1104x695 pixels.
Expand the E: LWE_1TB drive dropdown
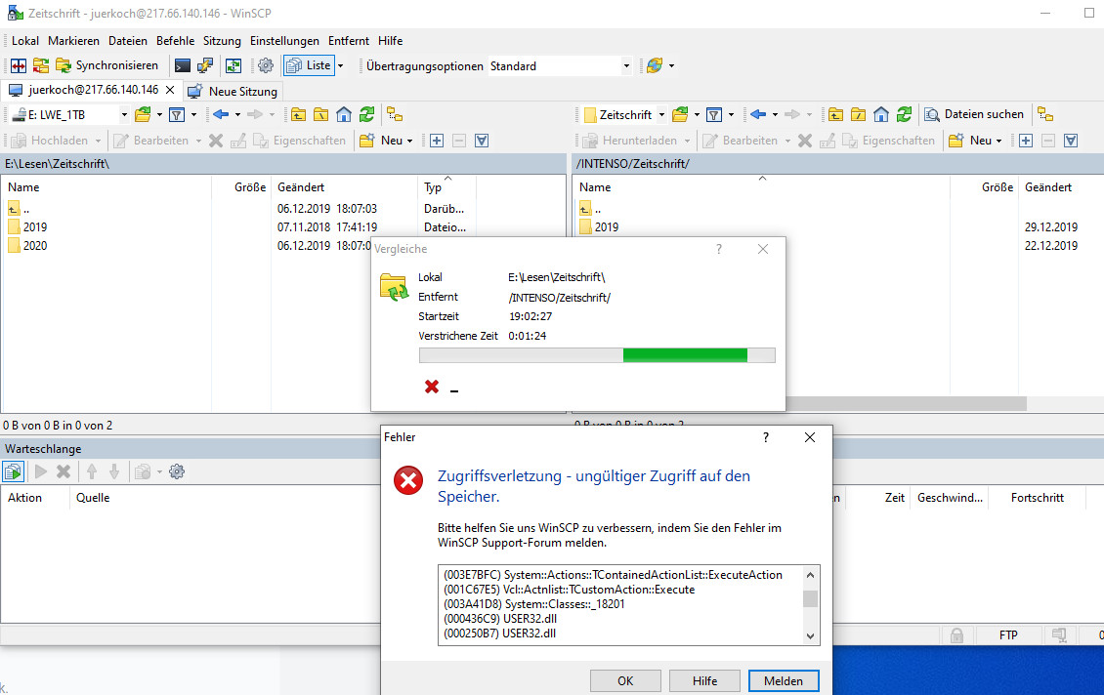(124, 114)
